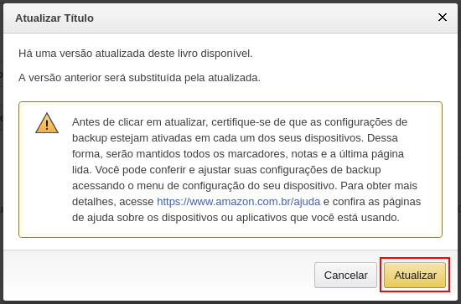Click empty footer area left of Cancelar
The width and height of the screenshot is (461, 304).
[158, 276]
